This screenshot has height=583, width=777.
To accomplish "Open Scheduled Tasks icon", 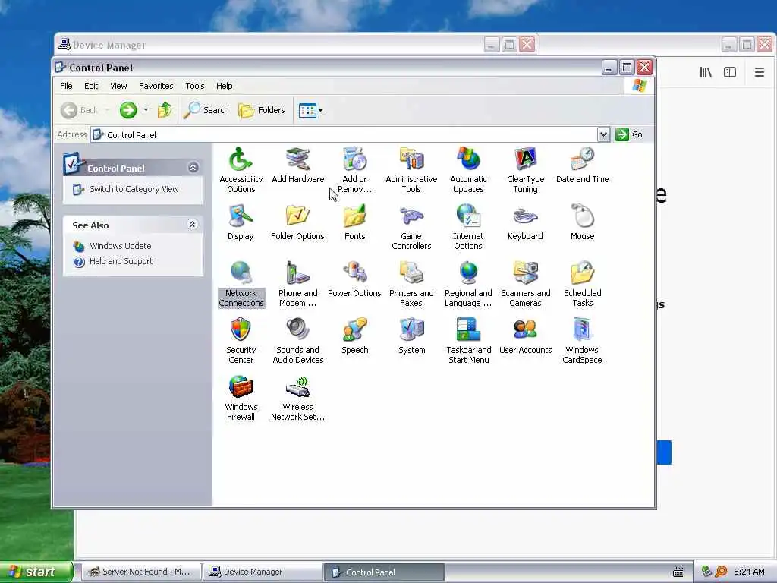I will (582, 284).
